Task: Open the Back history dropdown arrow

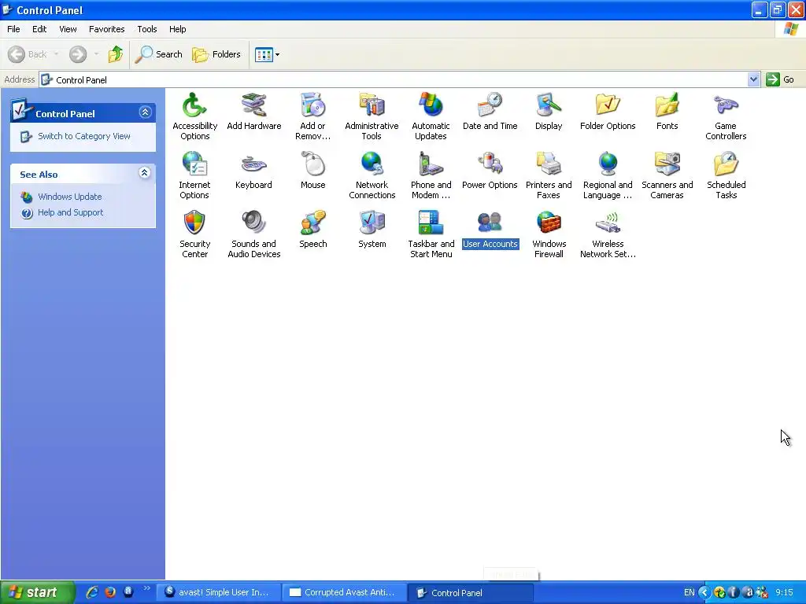Action: tap(56, 54)
